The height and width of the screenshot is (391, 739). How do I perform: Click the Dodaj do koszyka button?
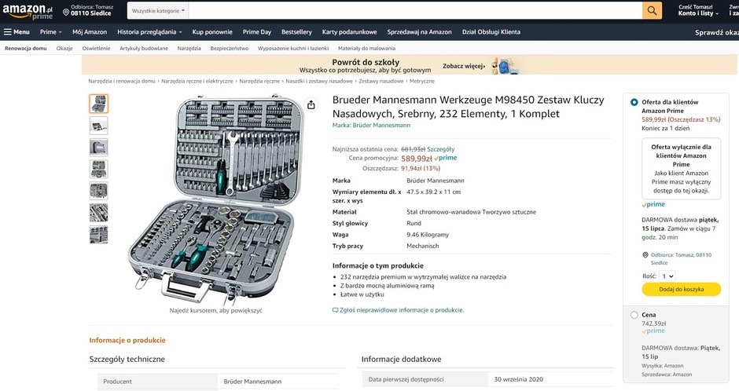point(681,290)
